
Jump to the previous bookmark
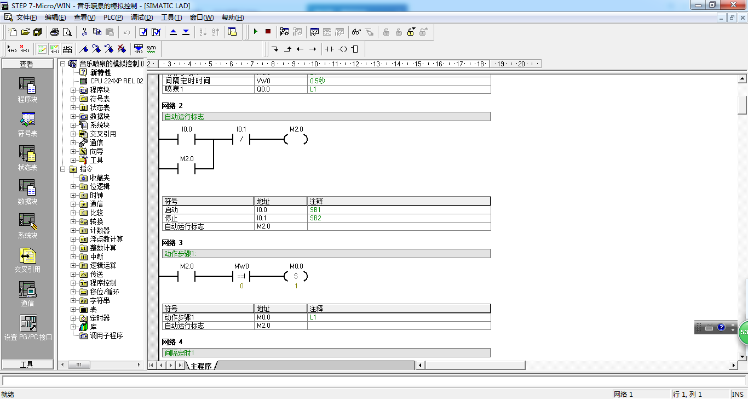[x=109, y=49]
